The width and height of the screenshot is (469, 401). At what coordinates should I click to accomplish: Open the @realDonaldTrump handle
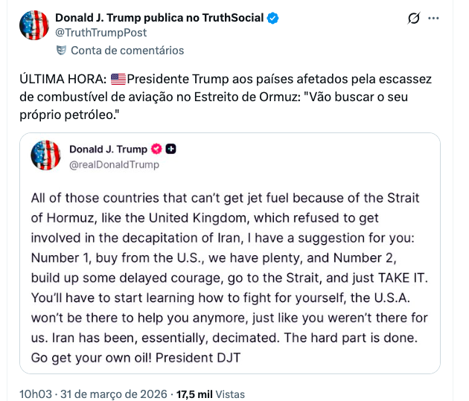coord(114,164)
